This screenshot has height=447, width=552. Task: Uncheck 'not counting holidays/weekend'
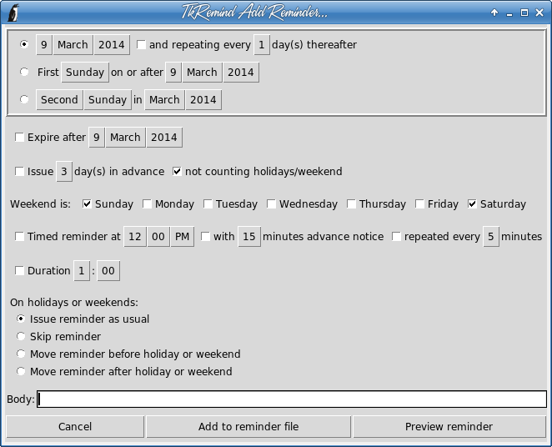point(177,172)
